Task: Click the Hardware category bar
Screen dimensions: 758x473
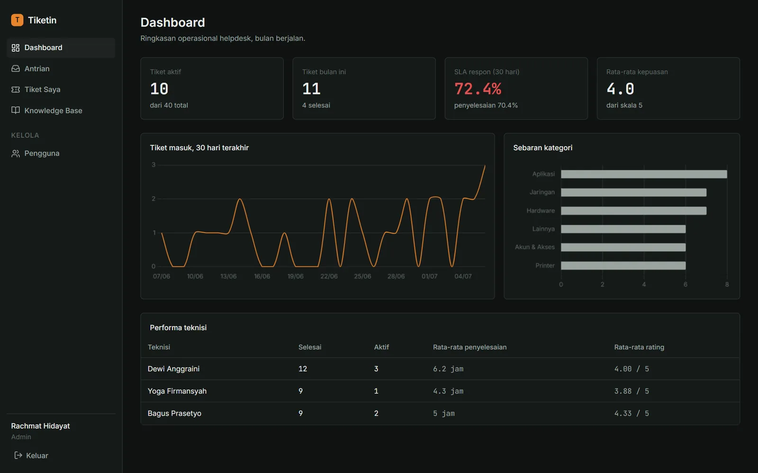Action: (633, 210)
